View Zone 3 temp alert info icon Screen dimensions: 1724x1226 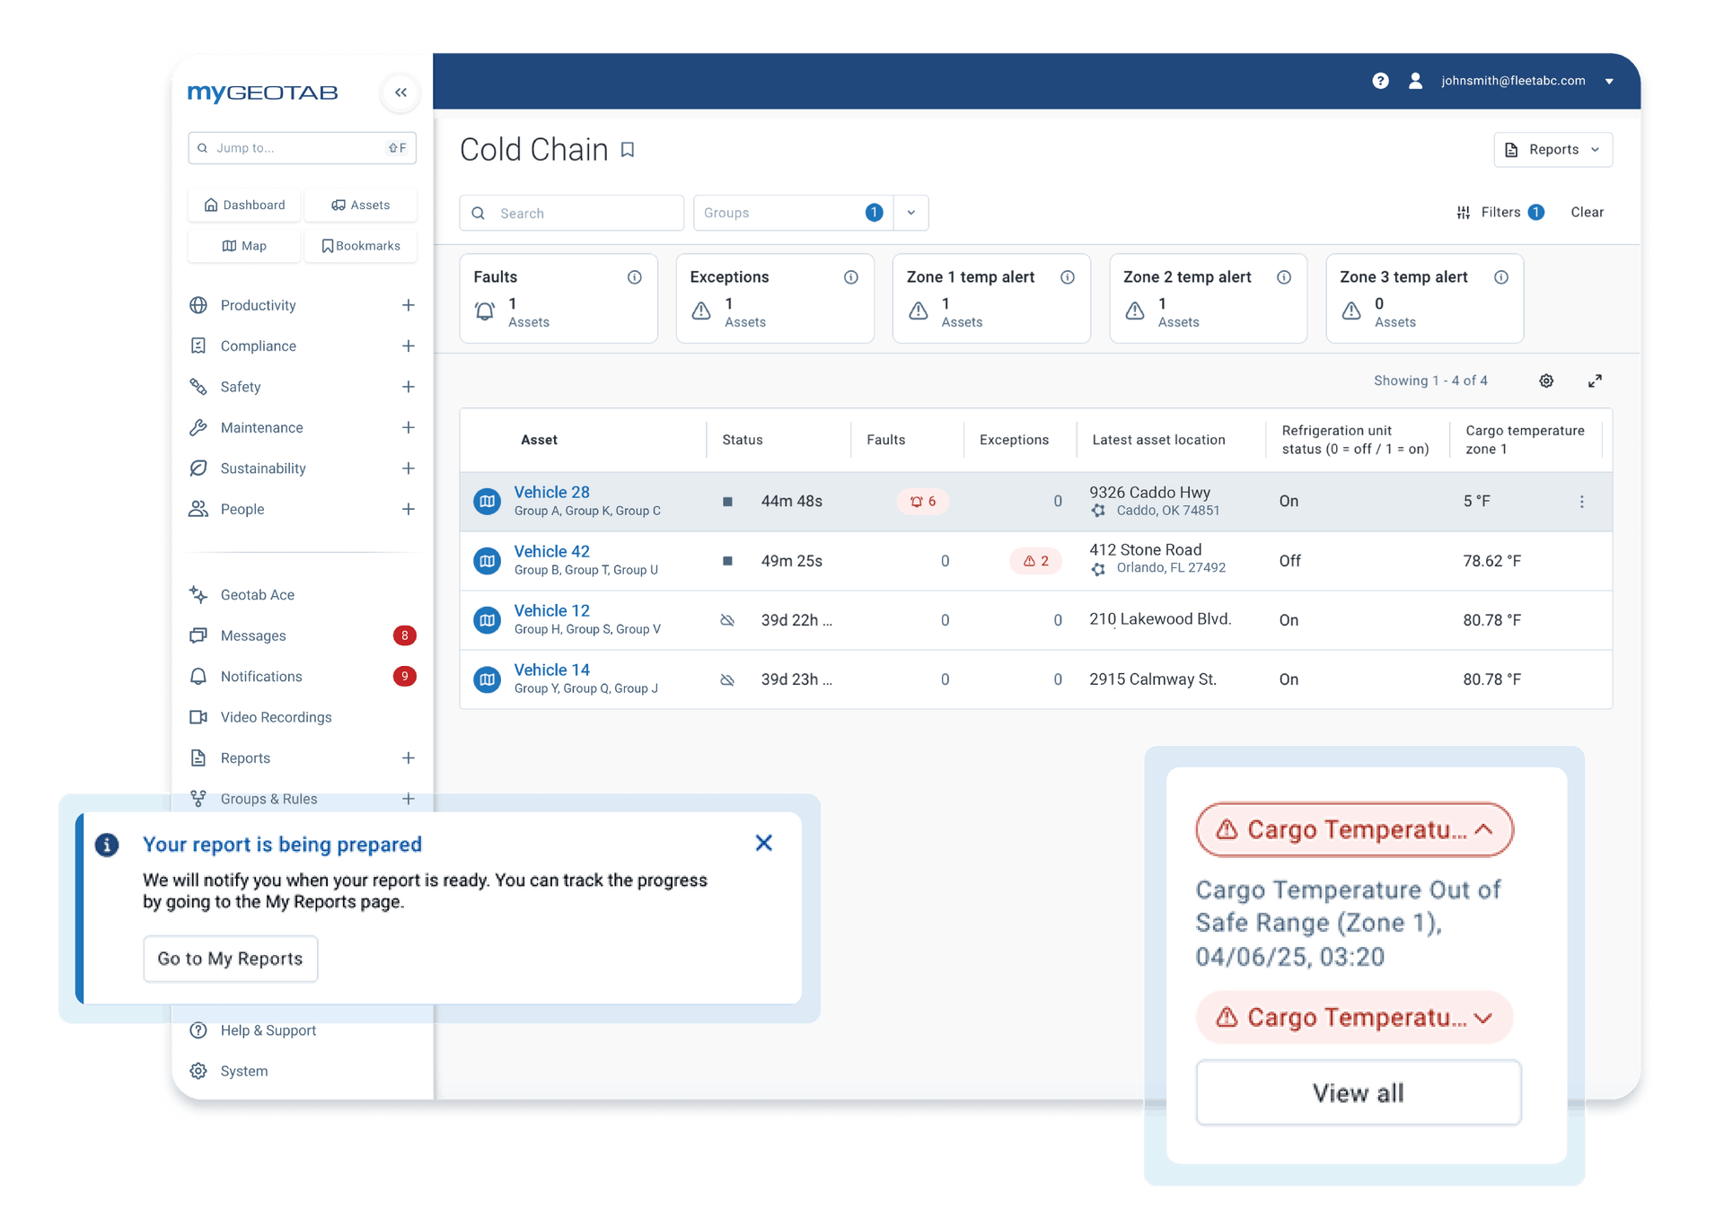pyautogui.click(x=1501, y=277)
